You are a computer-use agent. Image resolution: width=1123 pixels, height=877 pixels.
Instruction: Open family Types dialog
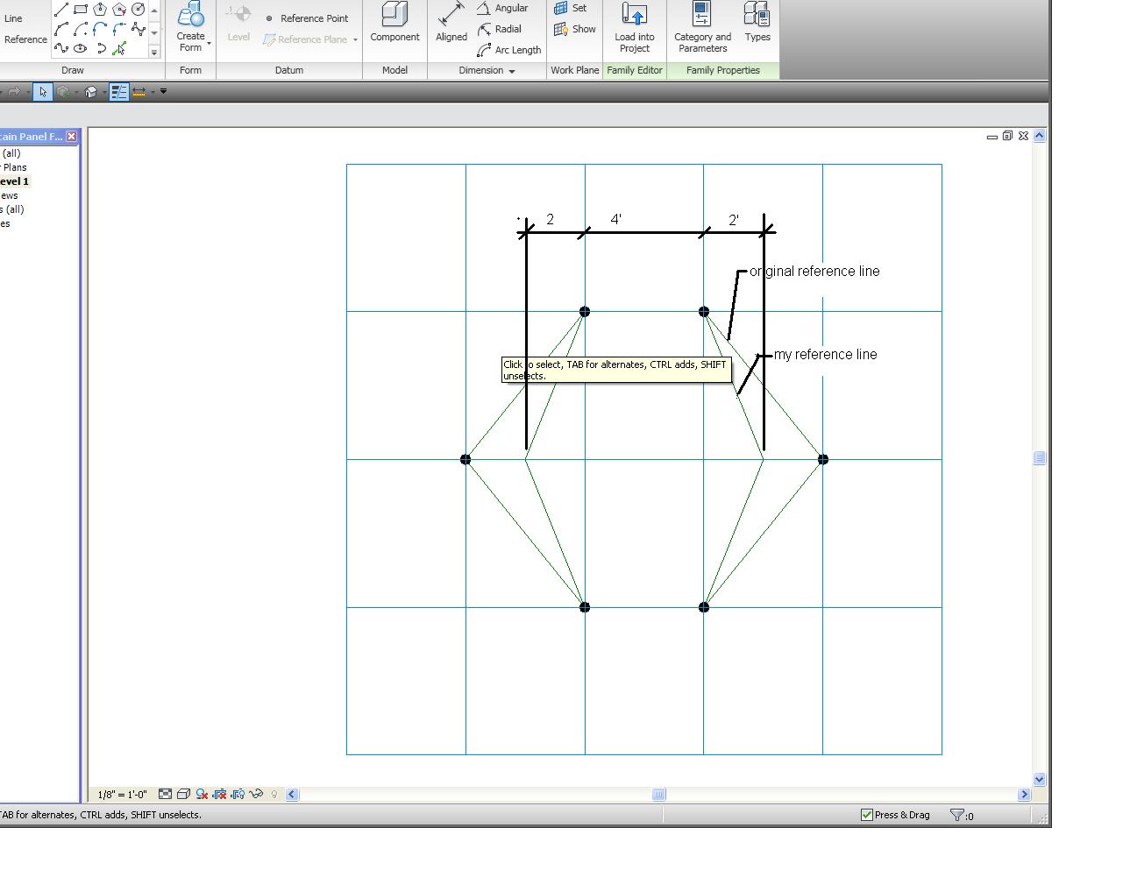[x=757, y=24]
